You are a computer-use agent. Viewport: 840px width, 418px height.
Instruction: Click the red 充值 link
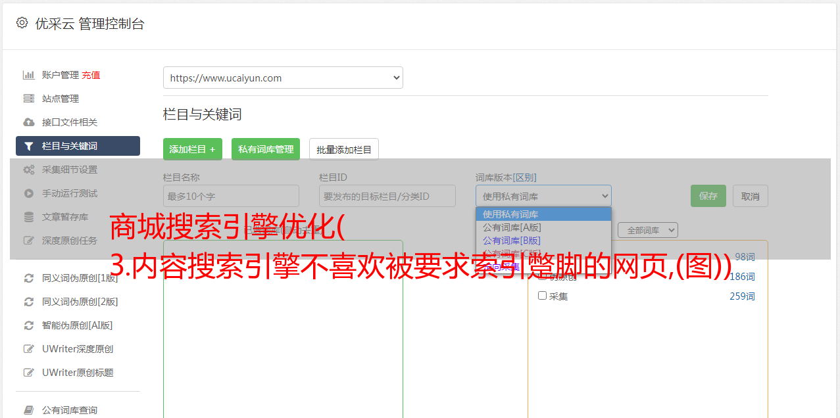point(91,75)
